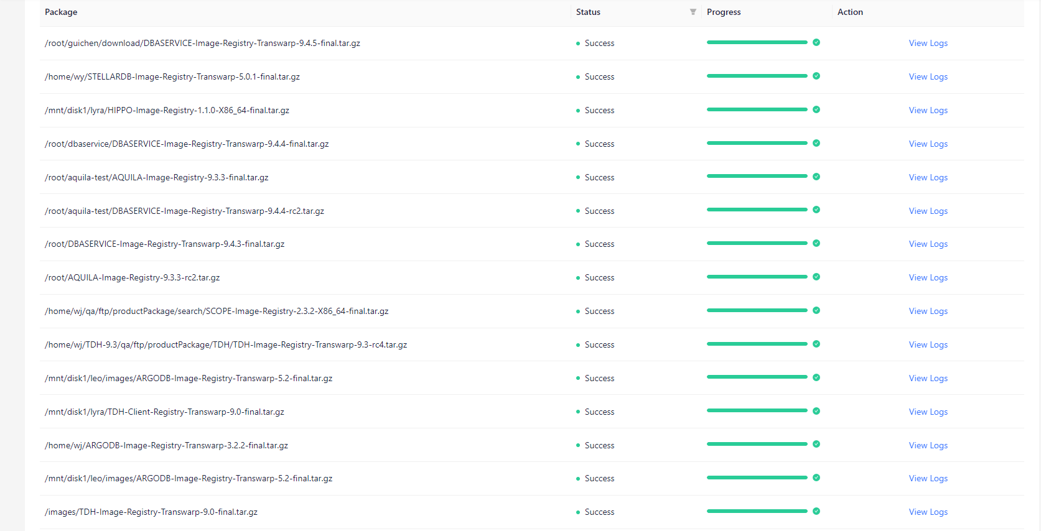Open the Status column filter icon
This screenshot has width=1041, height=531.
pyautogui.click(x=693, y=12)
